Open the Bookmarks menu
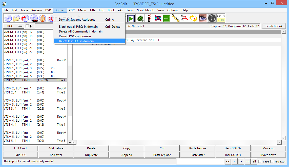 (115, 10)
